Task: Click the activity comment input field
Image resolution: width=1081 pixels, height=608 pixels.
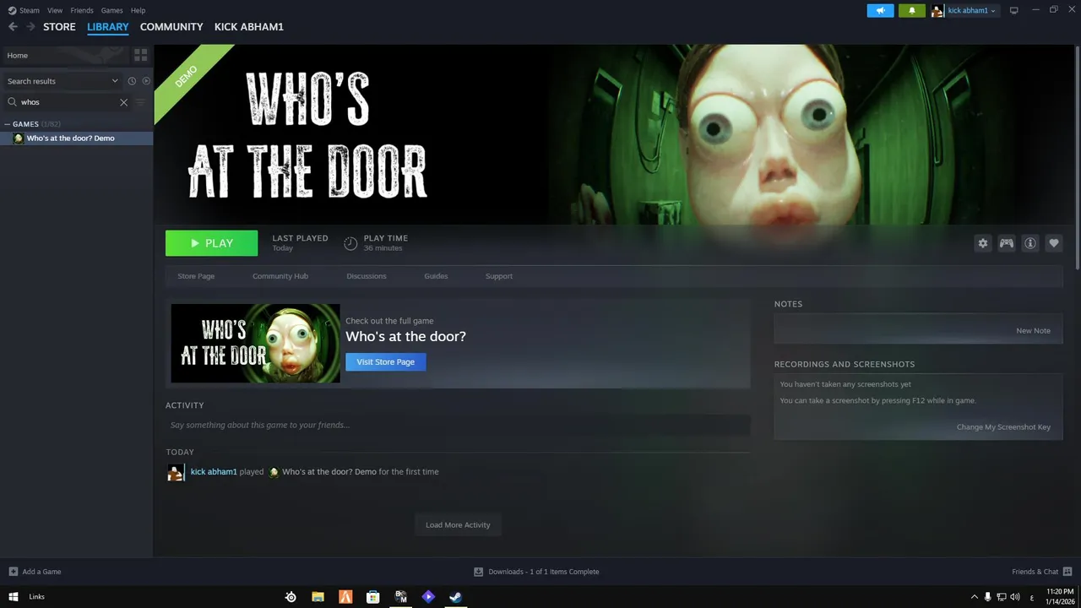Action: point(458,426)
